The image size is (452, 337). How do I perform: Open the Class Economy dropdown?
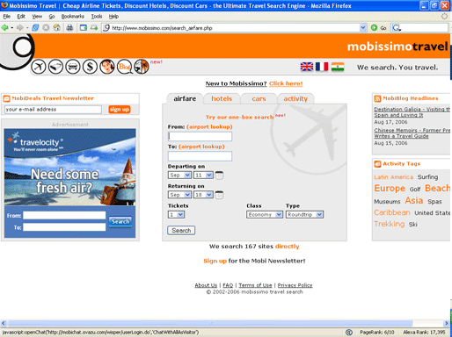(x=265, y=215)
